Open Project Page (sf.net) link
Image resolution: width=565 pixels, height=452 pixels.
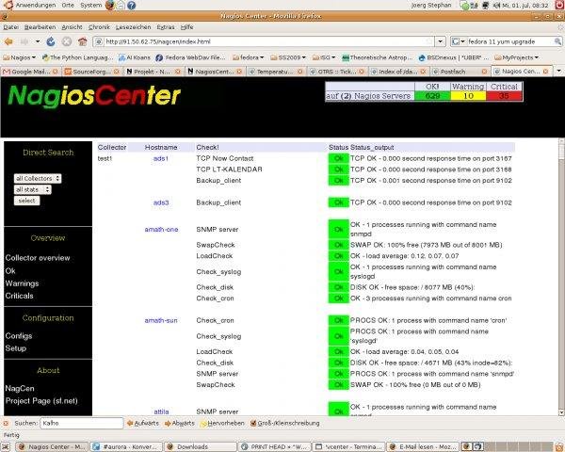41,401
